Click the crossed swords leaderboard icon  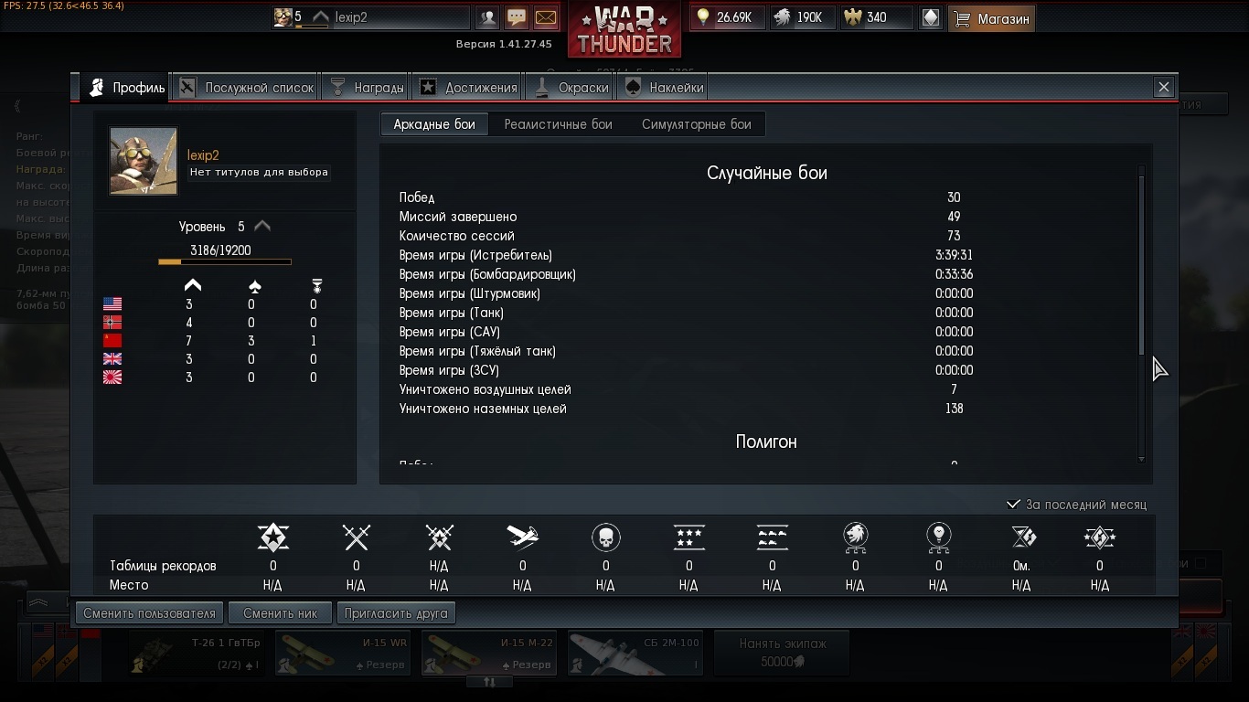356,537
